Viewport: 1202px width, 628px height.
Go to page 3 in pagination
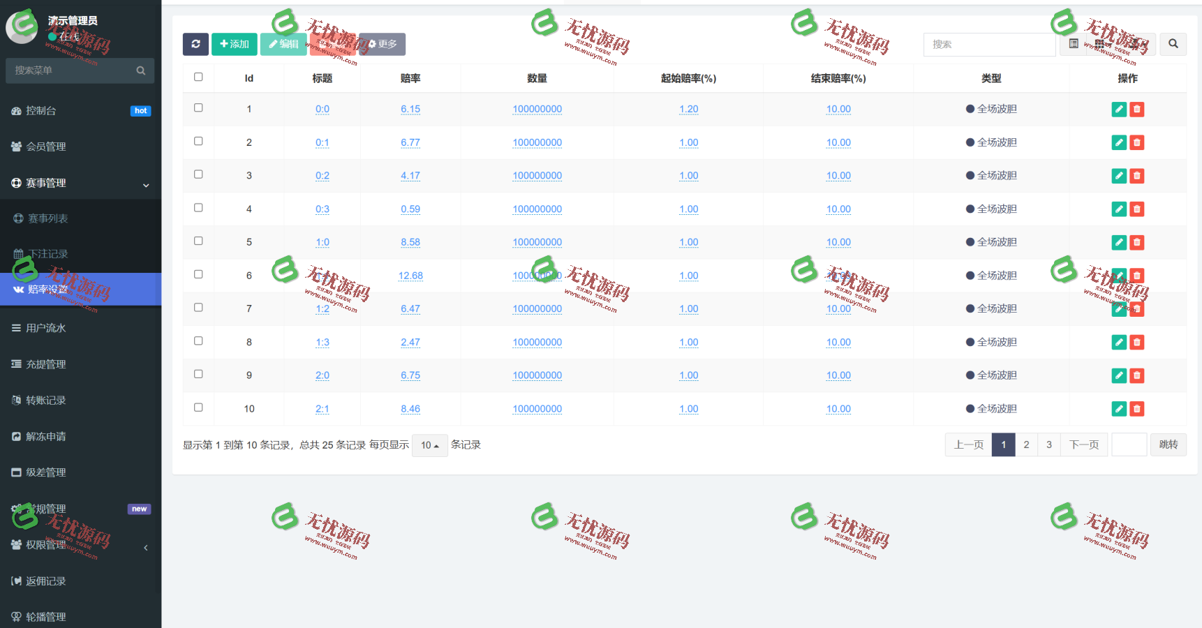click(x=1049, y=444)
